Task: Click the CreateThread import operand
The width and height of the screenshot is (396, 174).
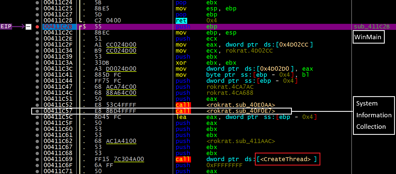Action: click(287, 159)
